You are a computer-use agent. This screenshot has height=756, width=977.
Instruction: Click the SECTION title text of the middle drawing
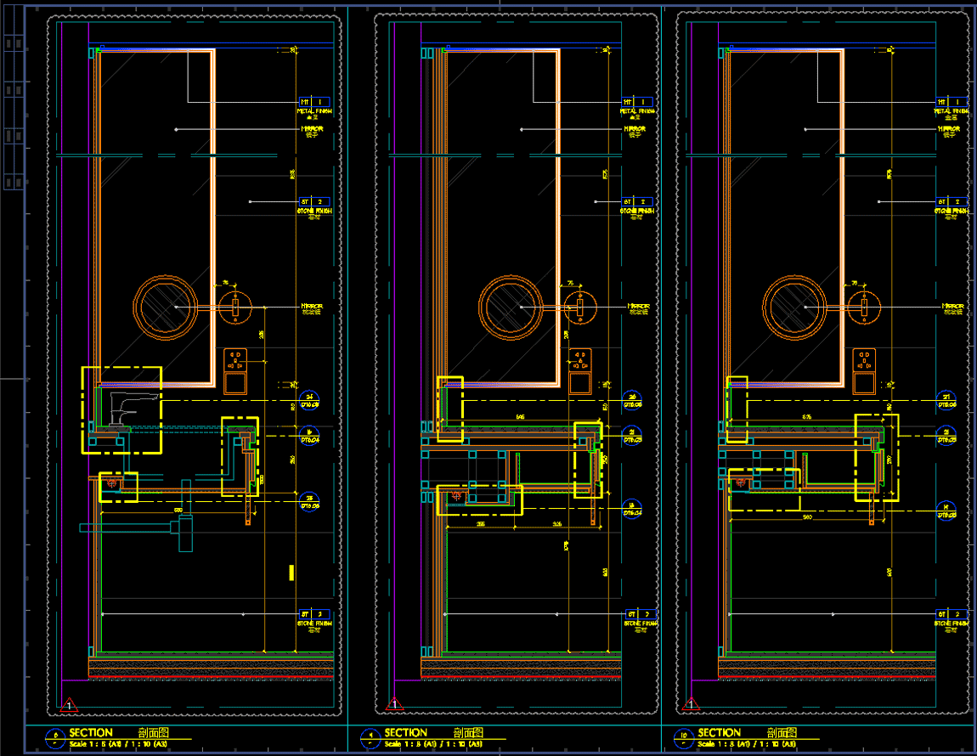pyautogui.click(x=406, y=732)
